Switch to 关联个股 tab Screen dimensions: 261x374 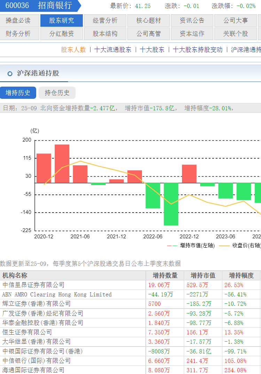coord(236,34)
